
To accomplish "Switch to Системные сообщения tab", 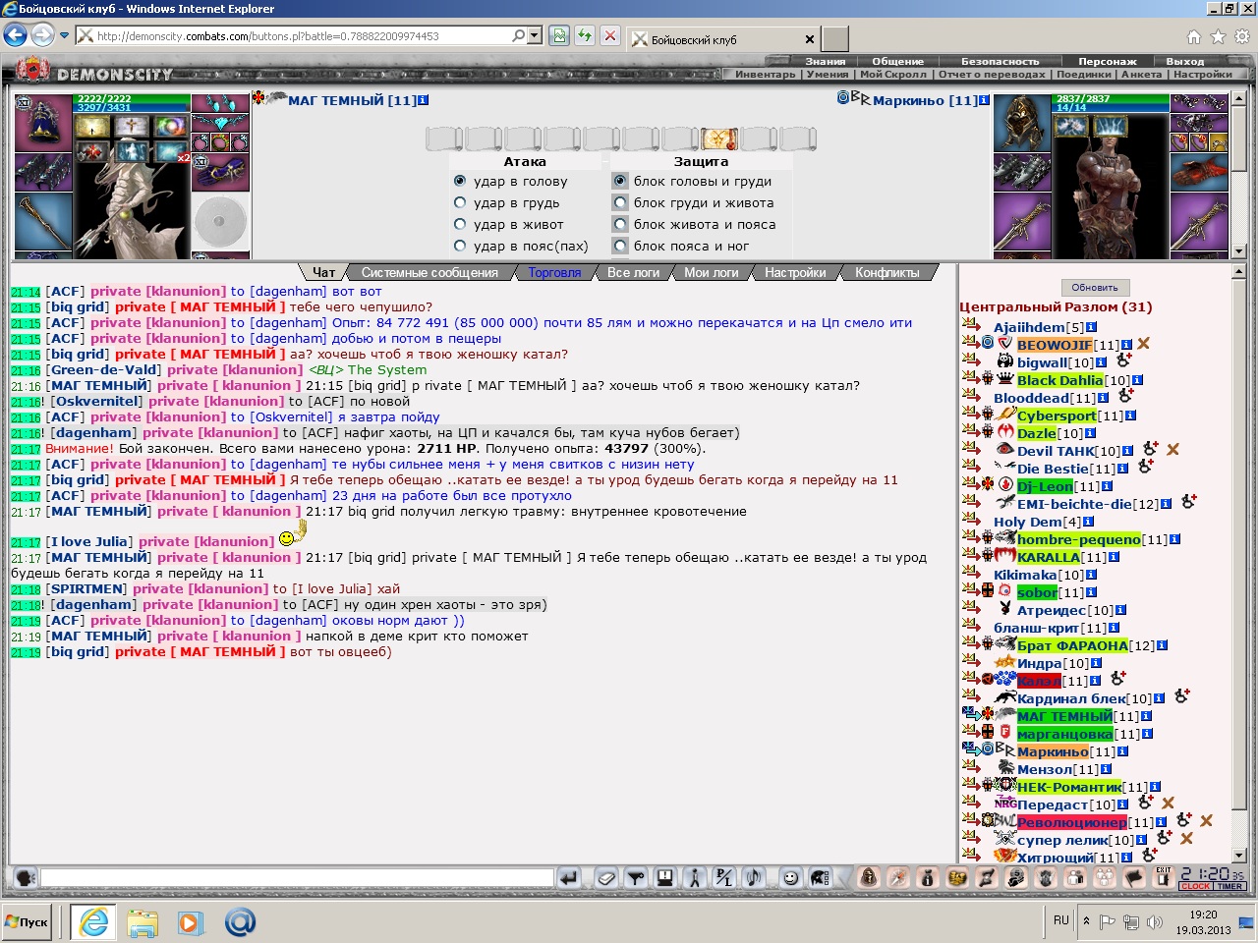I will [429, 272].
